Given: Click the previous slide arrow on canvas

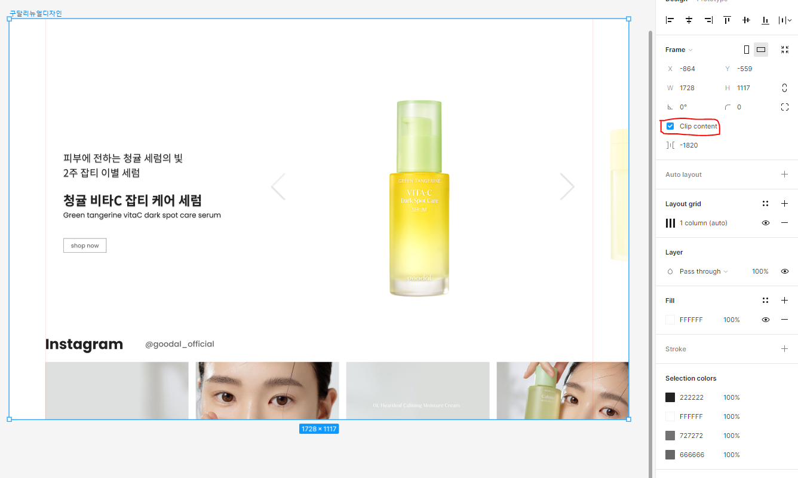Looking at the screenshot, I should (278, 186).
